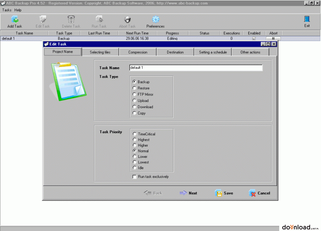The image size is (321, 231).
Task: Click the Last Run Time column header
Action: coord(99,33)
